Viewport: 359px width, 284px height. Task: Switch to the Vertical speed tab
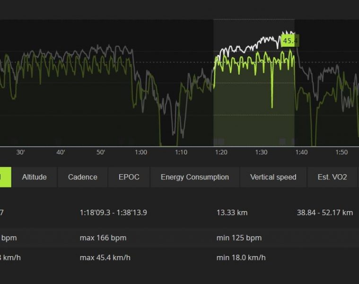pyautogui.click(x=273, y=177)
